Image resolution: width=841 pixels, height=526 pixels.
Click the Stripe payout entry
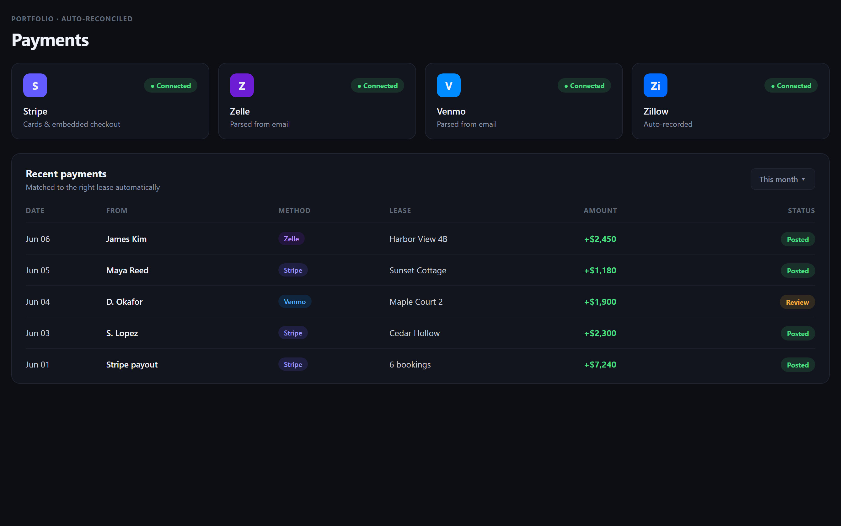(132, 365)
